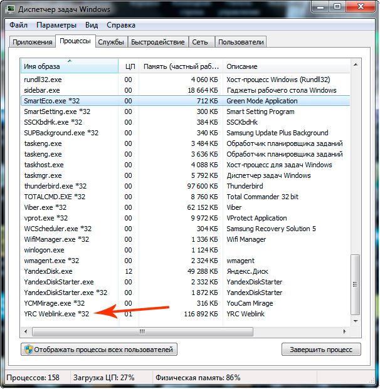Viewport: 380px width, 389px height.
Task: Click vertical scrollbar up arrow
Action: click(x=356, y=65)
